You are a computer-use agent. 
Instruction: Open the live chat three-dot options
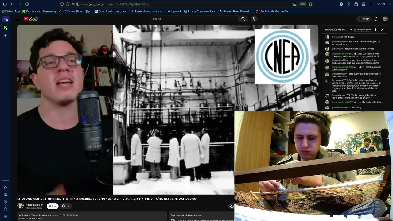[375, 30]
